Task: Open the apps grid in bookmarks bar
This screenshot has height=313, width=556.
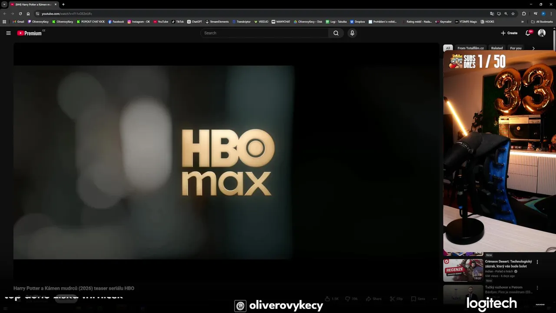Action: (x=4, y=21)
